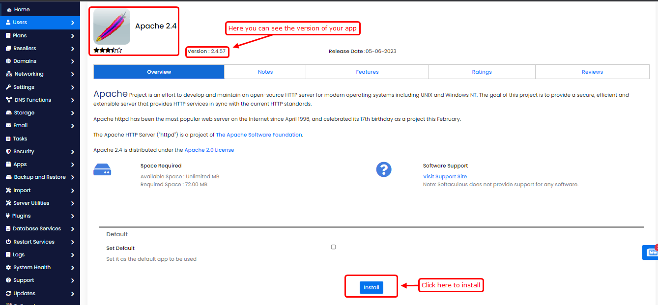The image size is (658, 305).
Task: Click the Home icon in sidebar
Action: pyautogui.click(x=9, y=10)
